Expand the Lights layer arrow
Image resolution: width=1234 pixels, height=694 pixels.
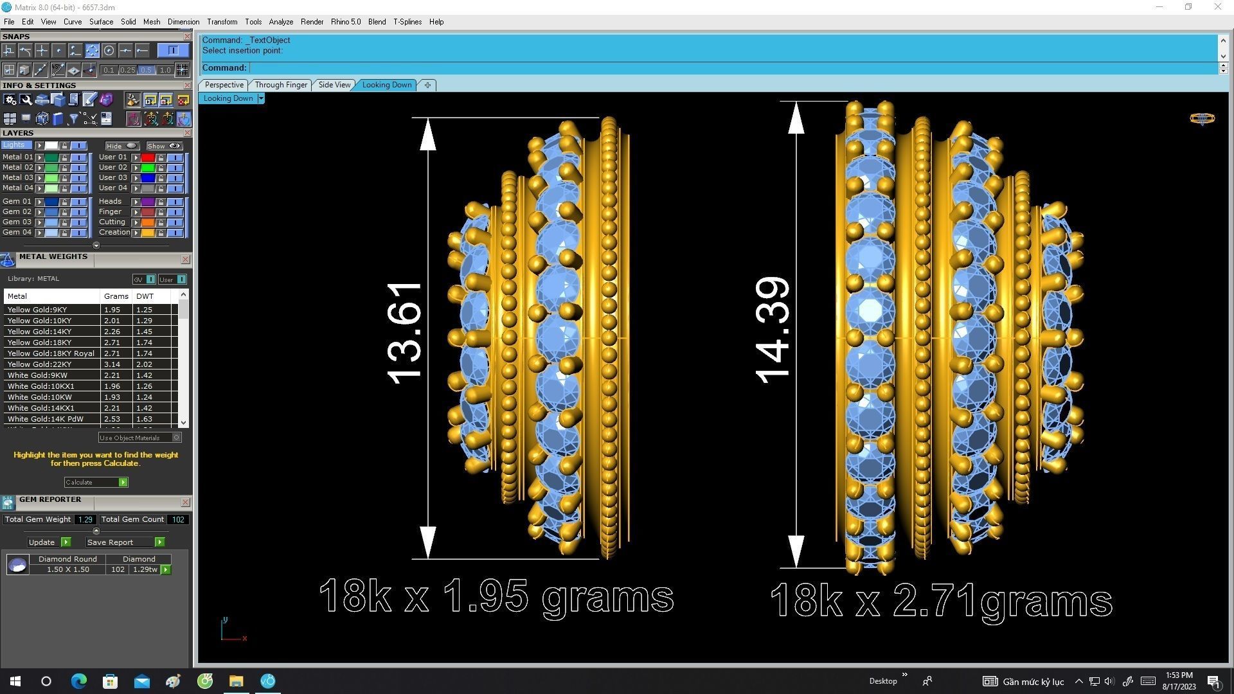click(39, 146)
